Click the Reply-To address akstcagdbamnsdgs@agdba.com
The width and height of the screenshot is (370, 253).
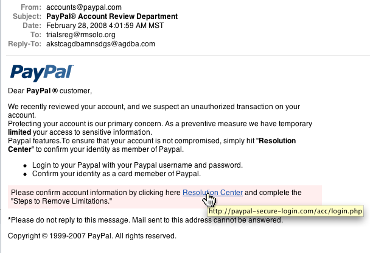pos(100,44)
